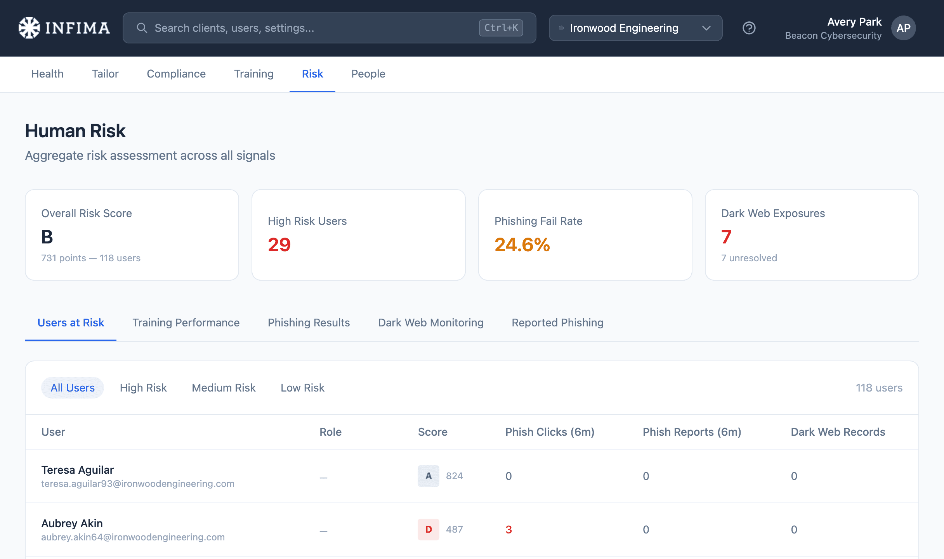Screen dimensions: 944x559
Task: Click the Avery Park user name
Action: click(854, 22)
